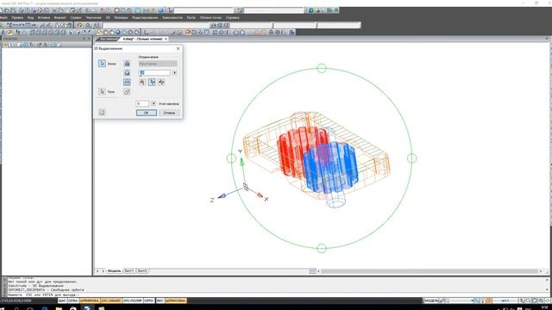Open the Формат menu

click(x=60, y=17)
